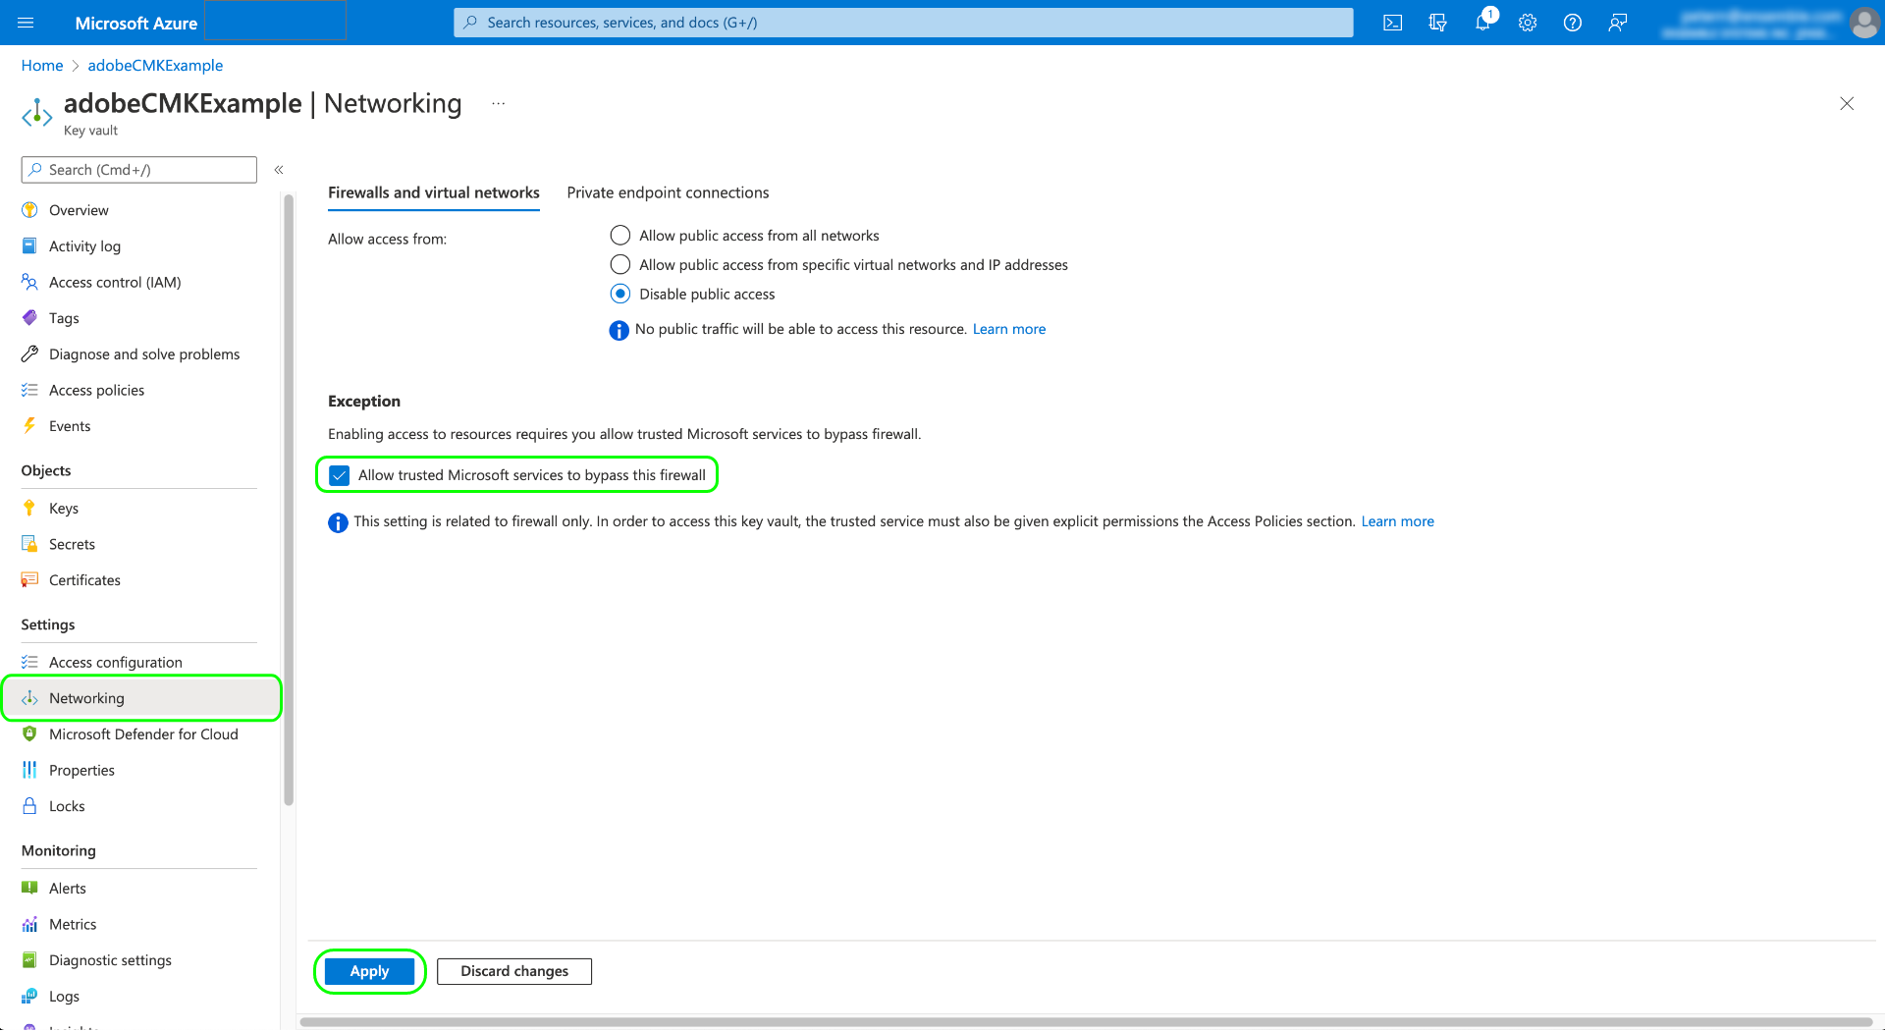Click the Overview icon in the sidebar
Screen dimensions: 1885x1031
pos(29,210)
